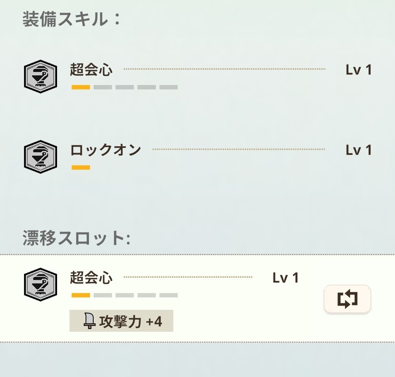
Task: Click the swap arrows button in drift slot
Action: pyautogui.click(x=347, y=299)
